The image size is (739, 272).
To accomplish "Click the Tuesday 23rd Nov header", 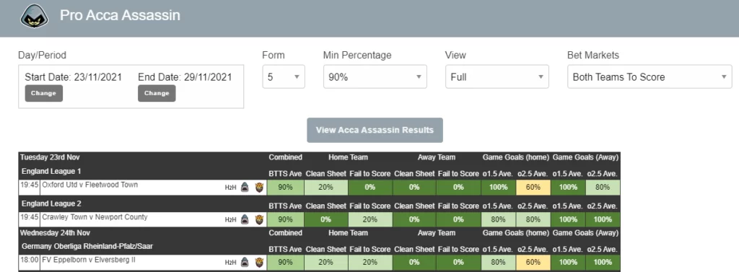I will (x=49, y=157).
